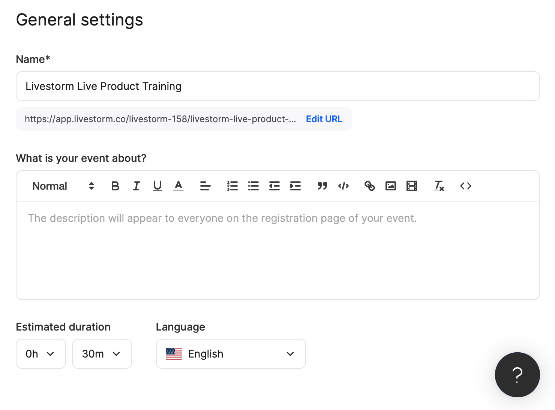This screenshot has height=410, width=555.
Task: Focus the event Name input field
Action: pyautogui.click(x=278, y=86)
